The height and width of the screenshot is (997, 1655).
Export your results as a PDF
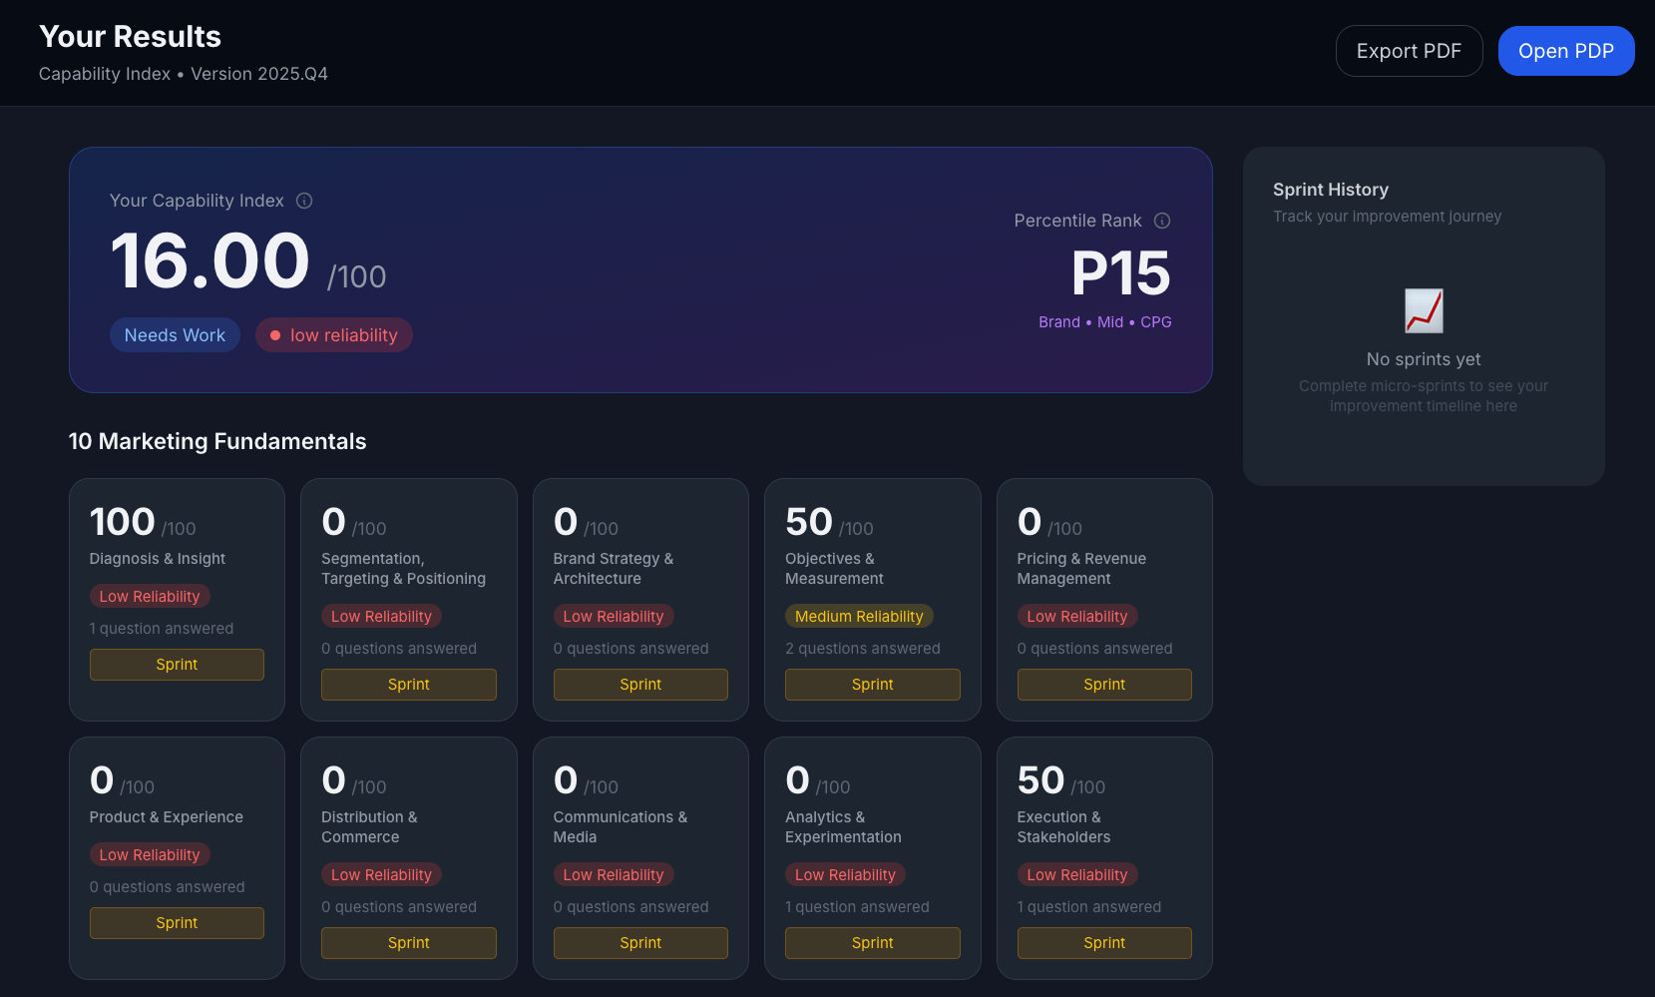1409,50
